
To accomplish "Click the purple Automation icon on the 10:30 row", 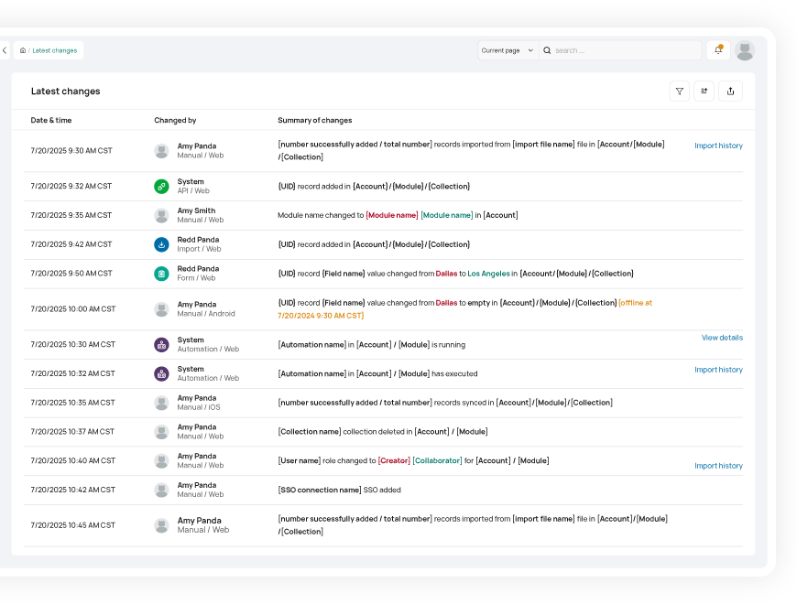I will [161, 345].
